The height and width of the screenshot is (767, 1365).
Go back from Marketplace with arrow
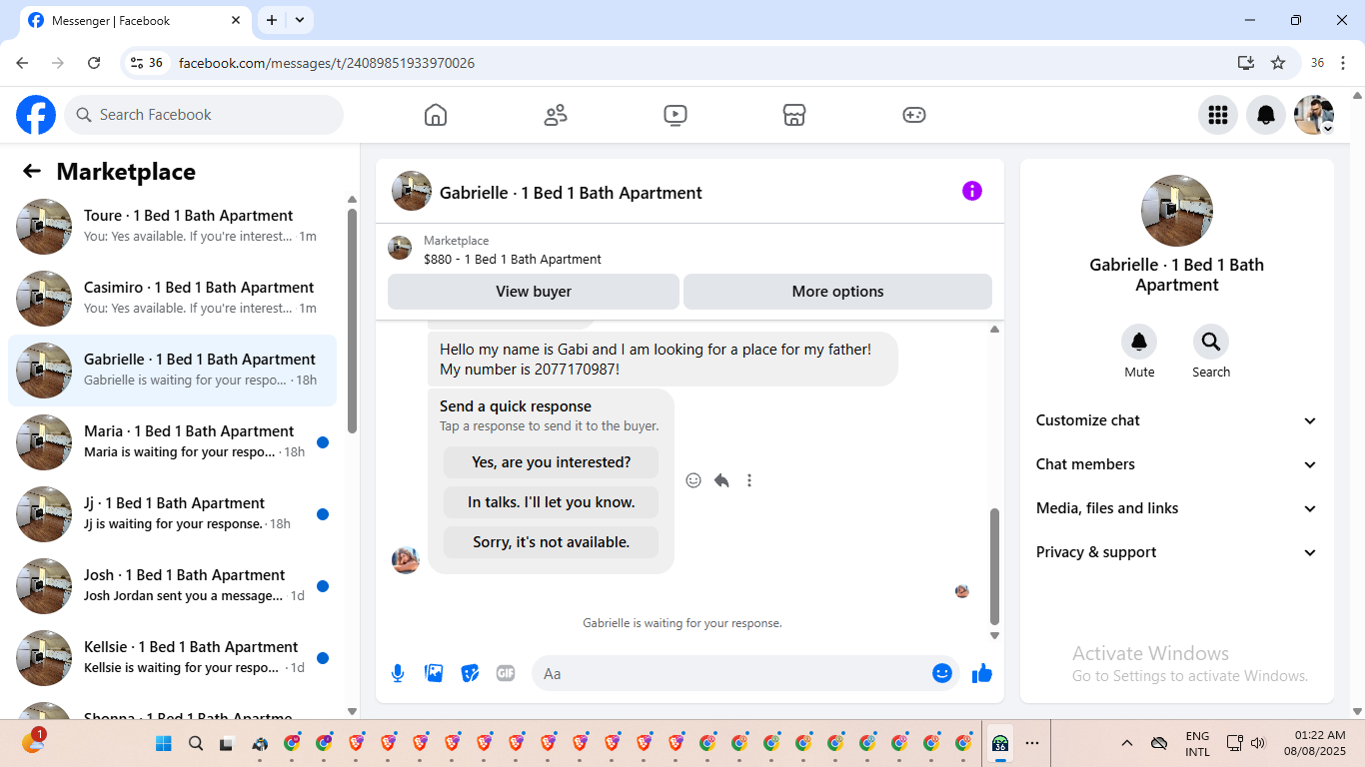pos(32,171)
